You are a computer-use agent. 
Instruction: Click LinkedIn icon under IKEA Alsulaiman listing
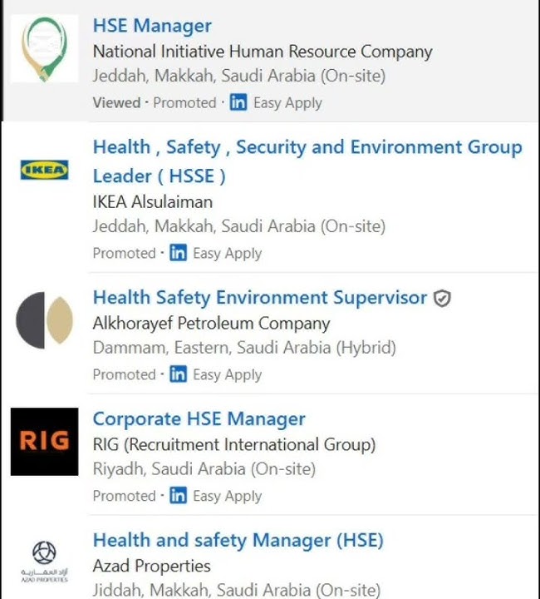178,253
